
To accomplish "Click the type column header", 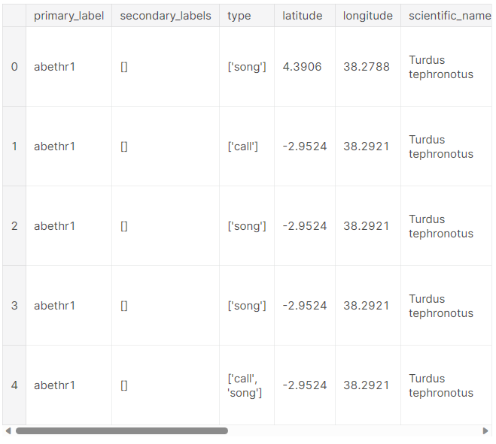I will (x=247, y=16).
